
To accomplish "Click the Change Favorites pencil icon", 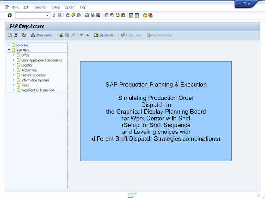I will 73,35.
